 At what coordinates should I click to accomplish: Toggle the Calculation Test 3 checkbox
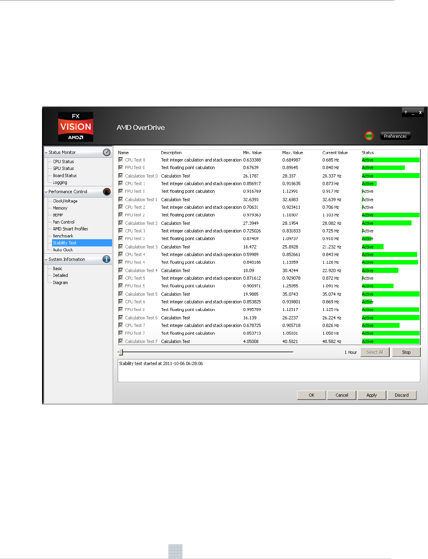point(121,246)
